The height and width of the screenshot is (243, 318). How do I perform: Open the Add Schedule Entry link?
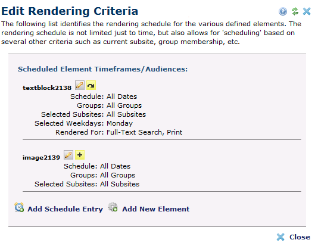65,209
